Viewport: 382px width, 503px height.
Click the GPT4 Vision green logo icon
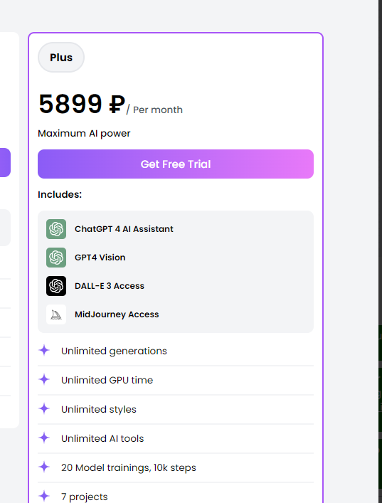[56, 258]
